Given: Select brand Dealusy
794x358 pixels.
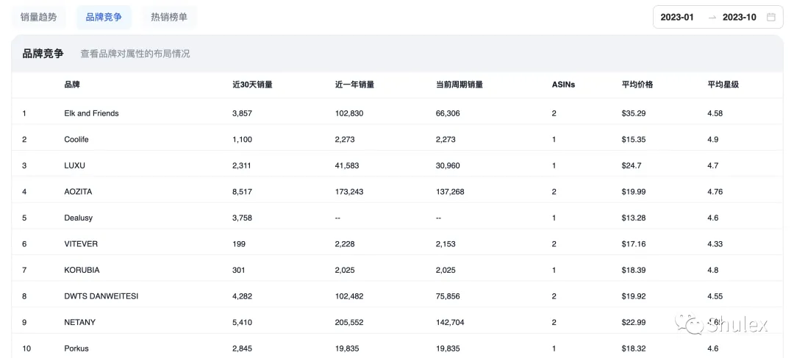Looking at the screenshot, I should [79, 218].
